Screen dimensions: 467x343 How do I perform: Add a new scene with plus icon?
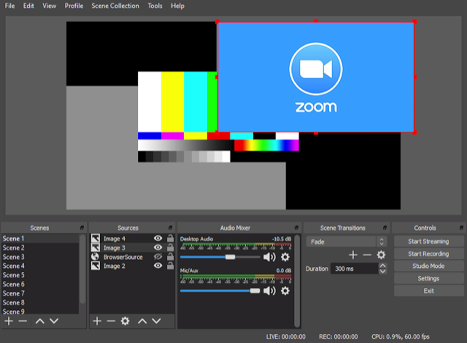tap(9, 321)
